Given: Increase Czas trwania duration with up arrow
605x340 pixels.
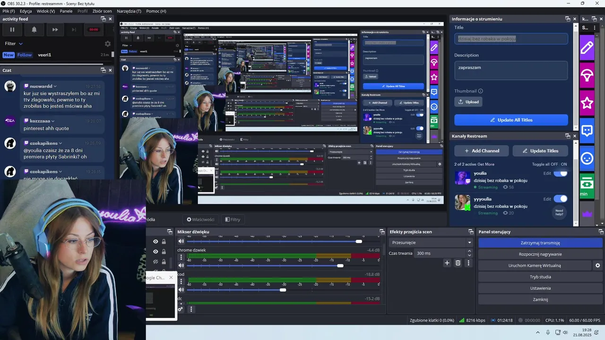Looking at the screenshot, I should click(x=469, y=251).
